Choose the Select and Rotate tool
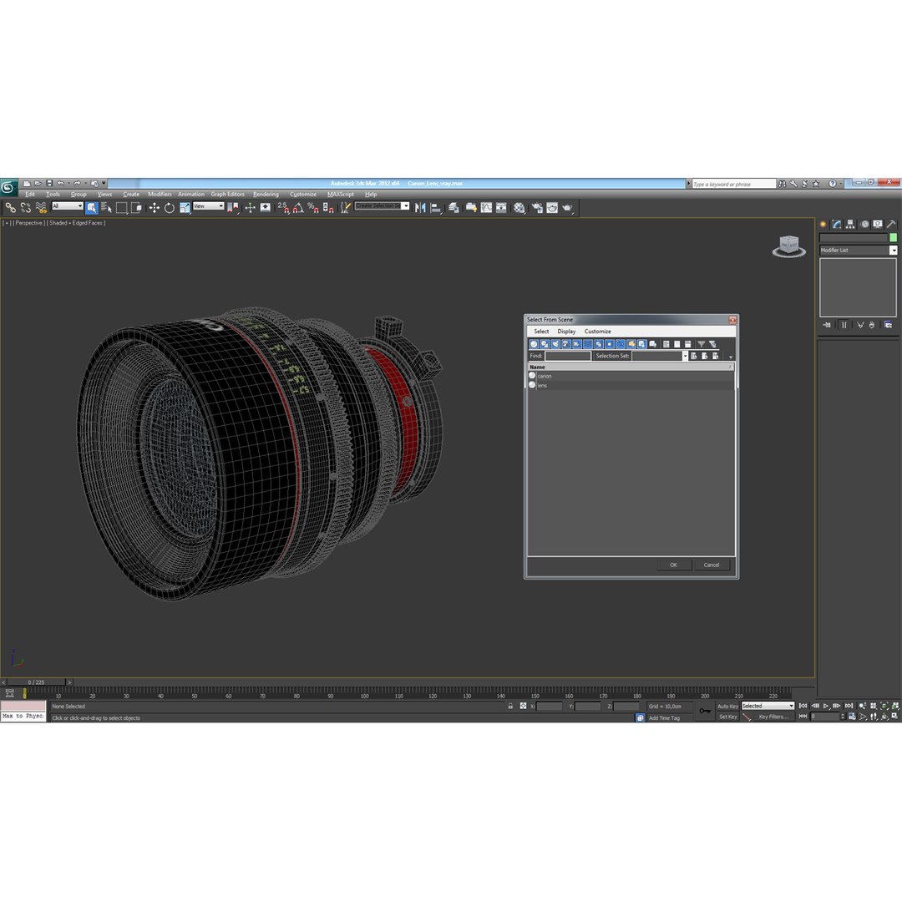The image size is (902, 902). [169, 208]
